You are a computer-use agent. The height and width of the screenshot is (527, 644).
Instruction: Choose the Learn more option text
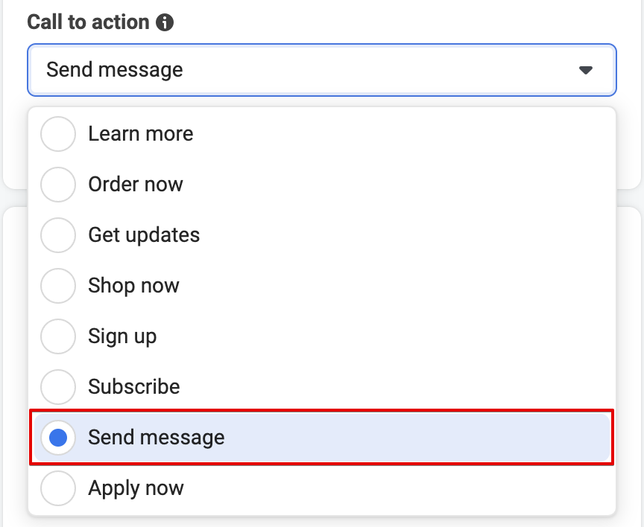[x=140, y=134]
